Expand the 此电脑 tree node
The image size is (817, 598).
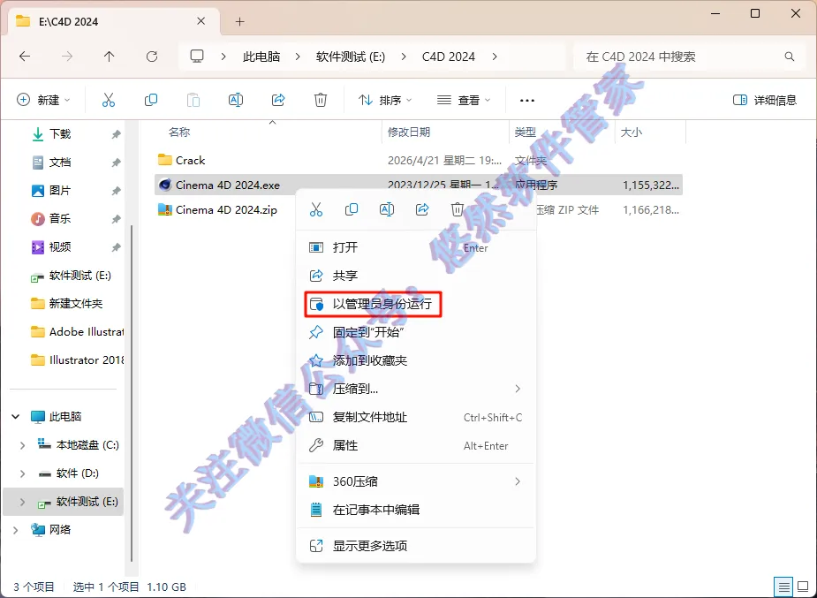pos(16,417)
